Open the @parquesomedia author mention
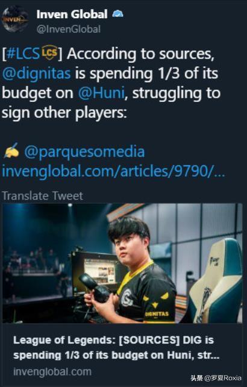This screenshot has height=387, width=247. [84, 151]
